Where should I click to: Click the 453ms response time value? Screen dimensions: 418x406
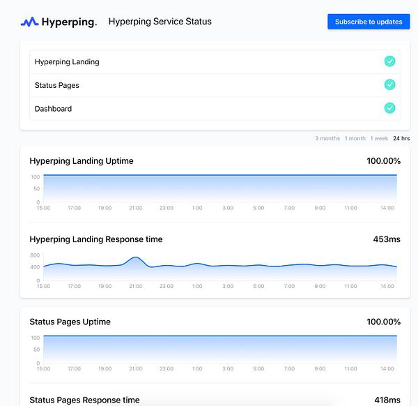[387, 239]
